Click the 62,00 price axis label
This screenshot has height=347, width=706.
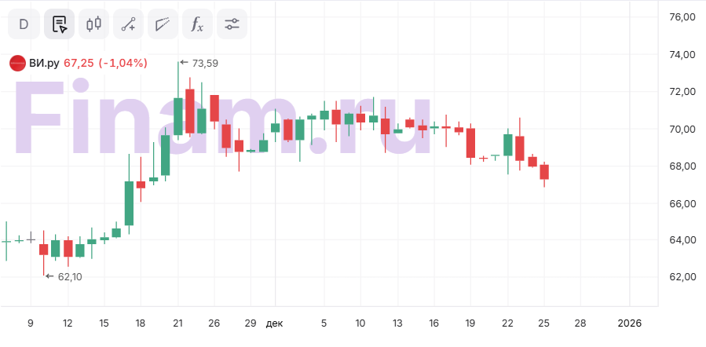point(681,277)
